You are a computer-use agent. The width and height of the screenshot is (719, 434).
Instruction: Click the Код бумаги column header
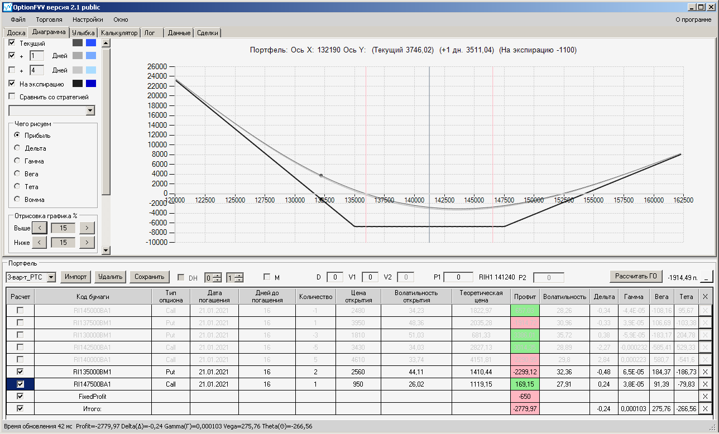point(93,297)
